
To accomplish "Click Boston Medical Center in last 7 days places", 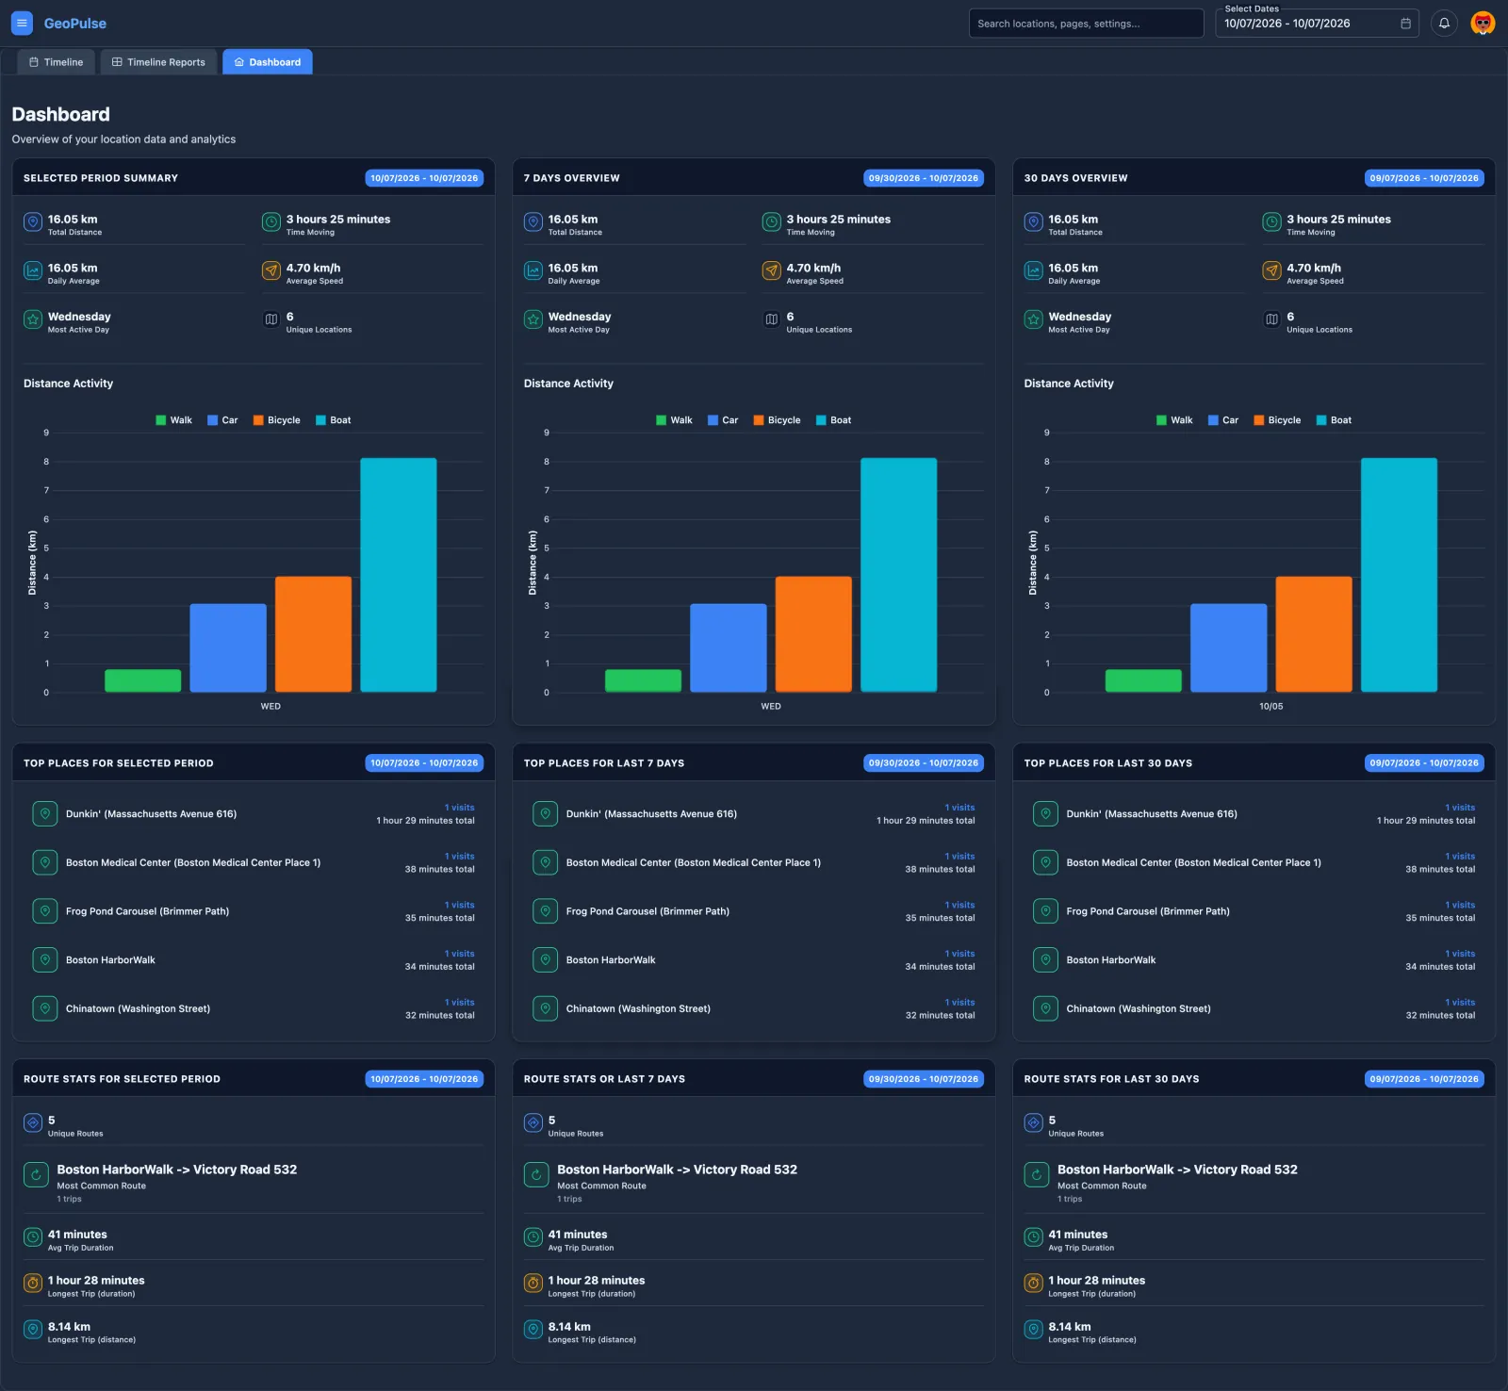I will tap(693, 862).
